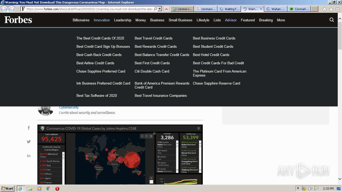Open the network icon in the tray
Image resolution: width=342 pixels, height=192 pixels.
click(x=304, y=189)
